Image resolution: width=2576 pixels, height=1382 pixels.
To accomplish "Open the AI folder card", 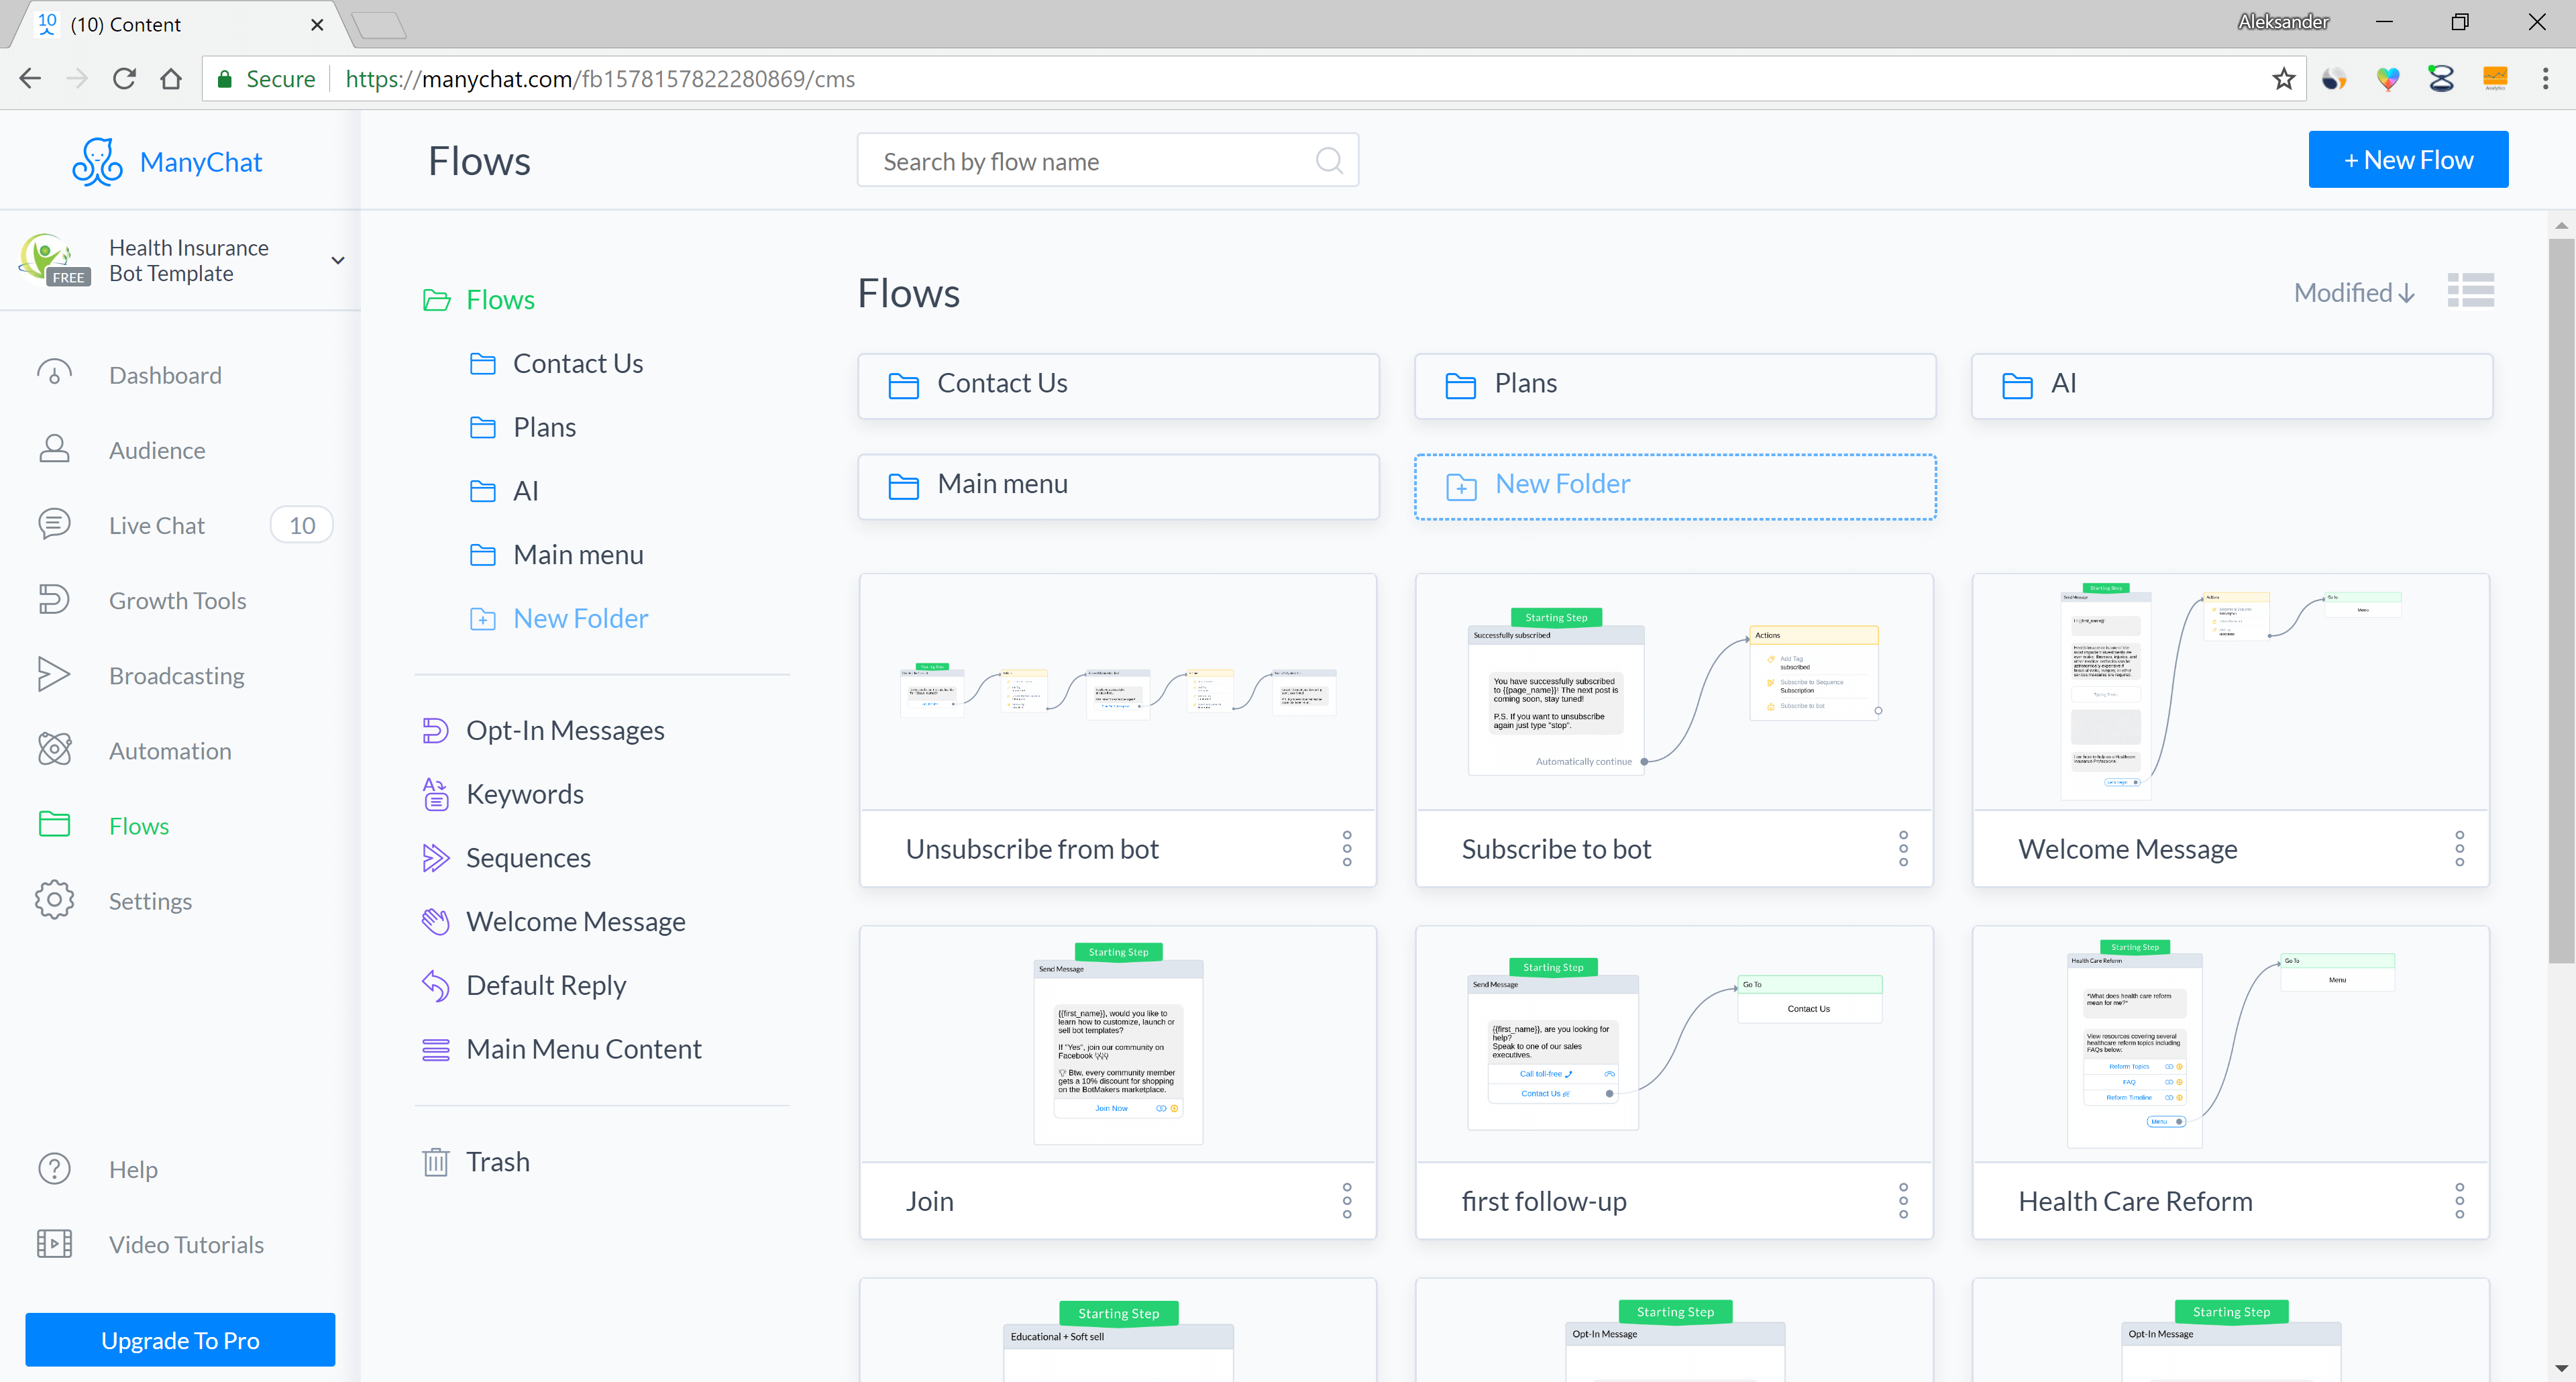I will (2231, 385).
